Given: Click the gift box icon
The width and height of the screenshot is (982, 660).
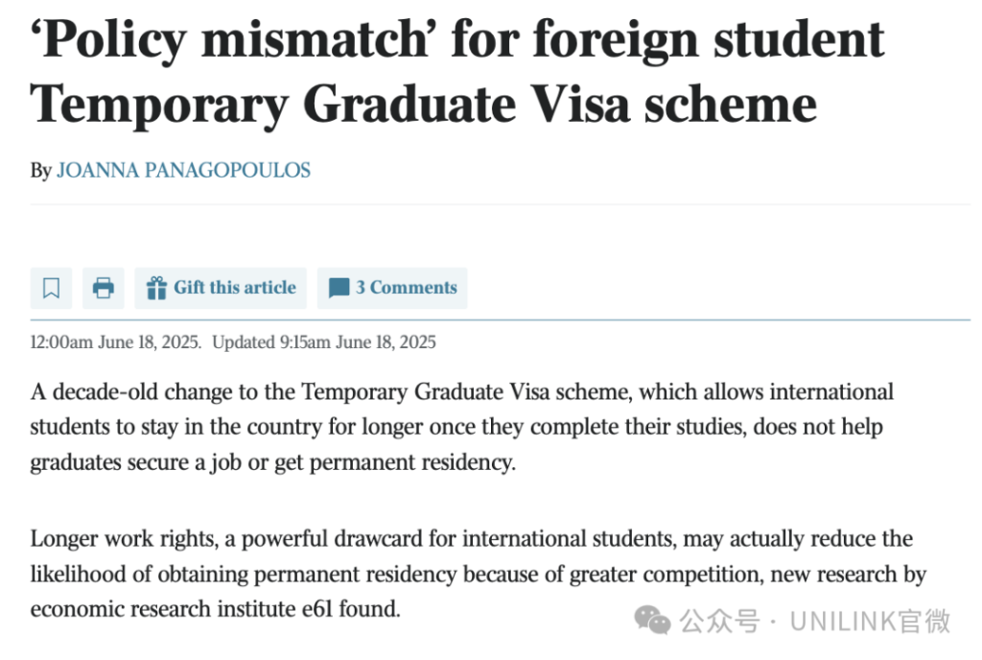Looking at the screenshot, I should point(156,288).
